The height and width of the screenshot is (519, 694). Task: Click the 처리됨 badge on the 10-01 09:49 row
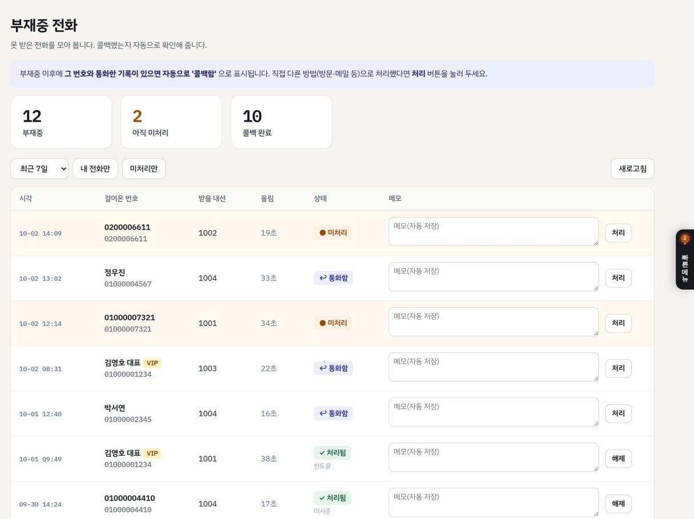[332, 453]
